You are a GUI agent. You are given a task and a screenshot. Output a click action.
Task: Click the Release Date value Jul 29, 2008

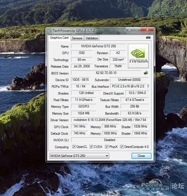coord(82,66)
